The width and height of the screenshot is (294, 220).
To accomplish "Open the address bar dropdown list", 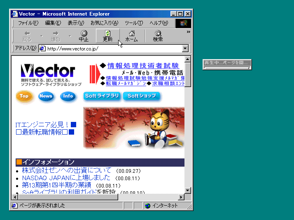I will coord(185,48).
